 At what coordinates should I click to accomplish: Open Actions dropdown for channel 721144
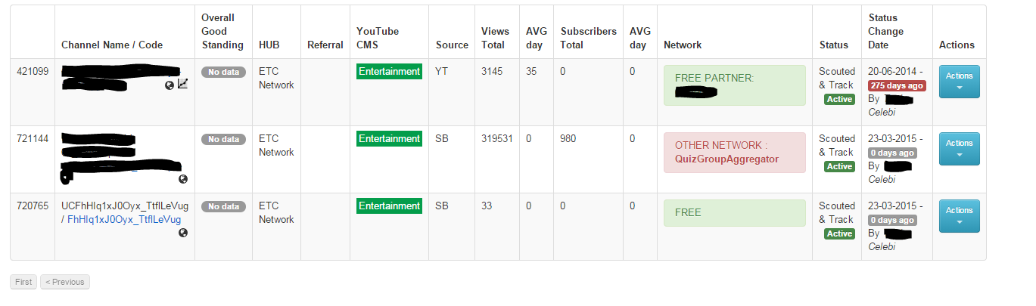click(959, 149)
